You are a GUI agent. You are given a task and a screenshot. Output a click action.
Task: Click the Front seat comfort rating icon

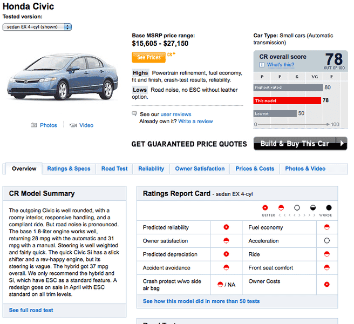(326, 267)
